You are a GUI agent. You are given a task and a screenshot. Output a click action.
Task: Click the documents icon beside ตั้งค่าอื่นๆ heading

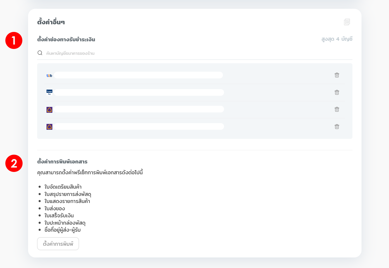click(347, 22)
